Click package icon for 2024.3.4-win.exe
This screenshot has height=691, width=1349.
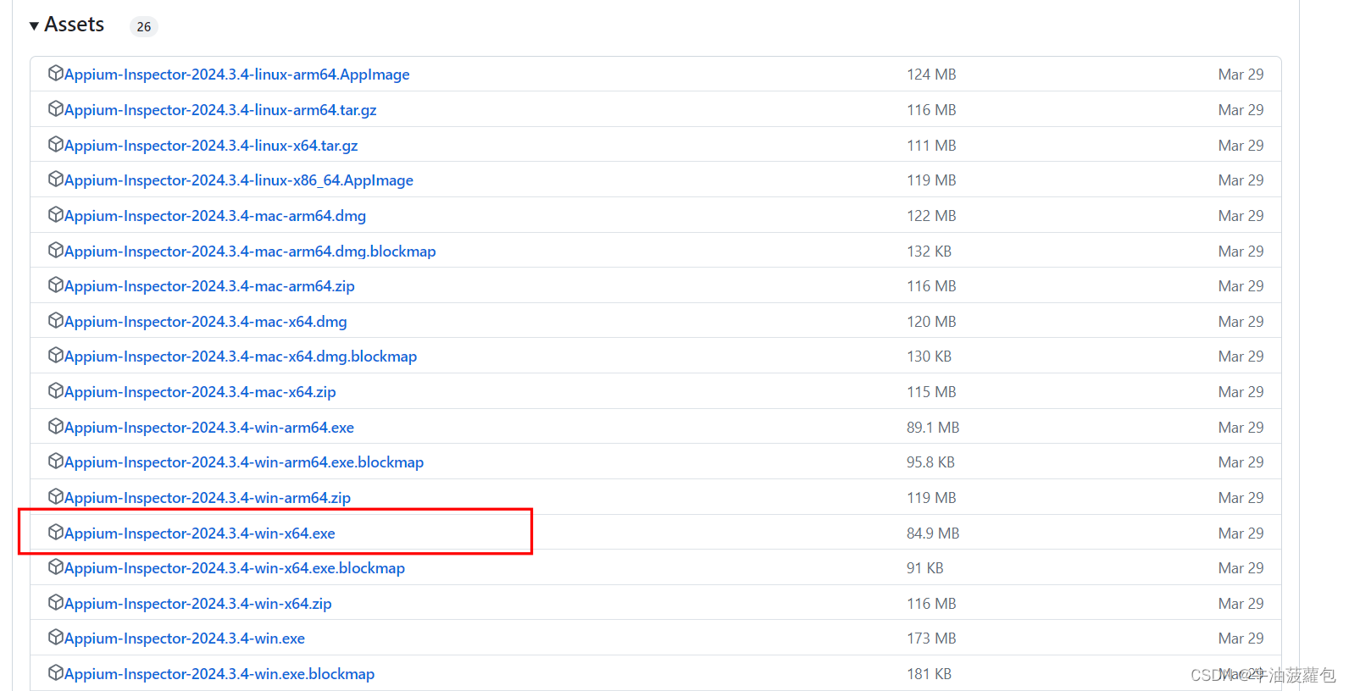pos(56,638)
